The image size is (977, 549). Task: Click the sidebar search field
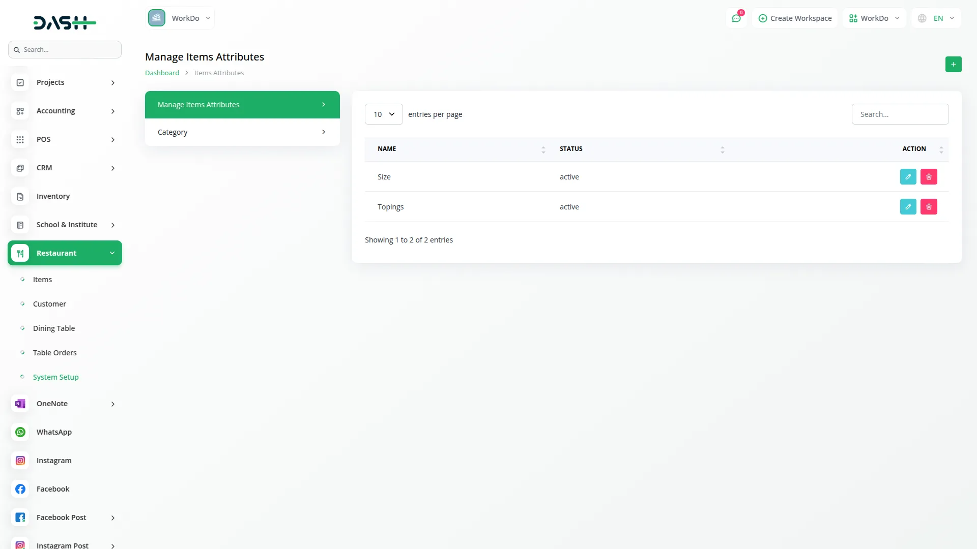click(65, 50)
